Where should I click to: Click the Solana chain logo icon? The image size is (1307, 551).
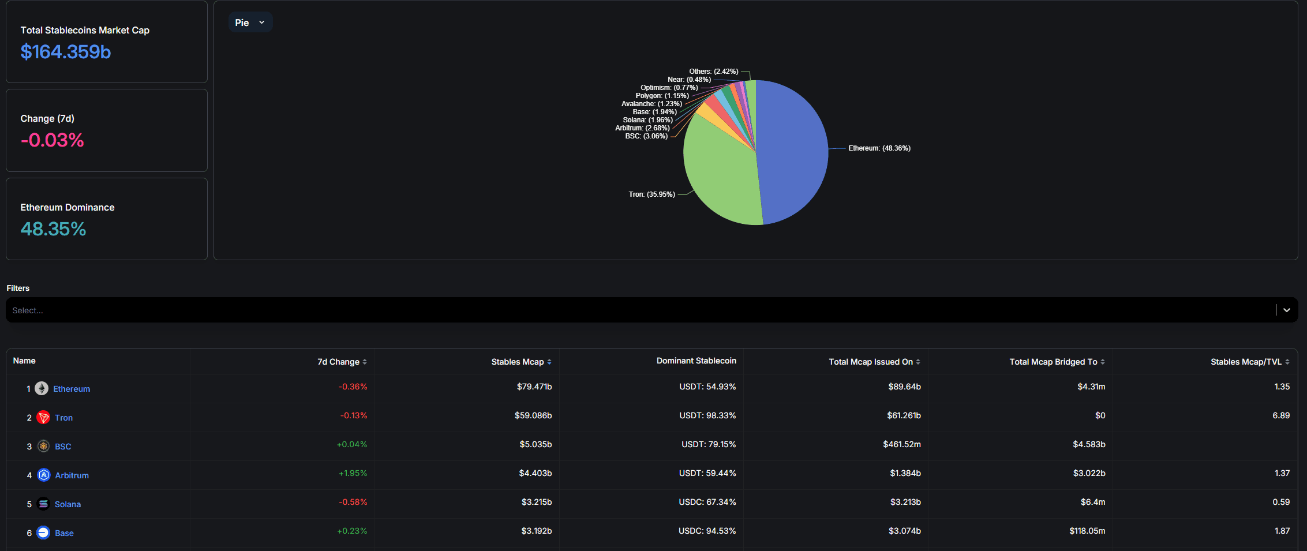[x=43, y=504]
